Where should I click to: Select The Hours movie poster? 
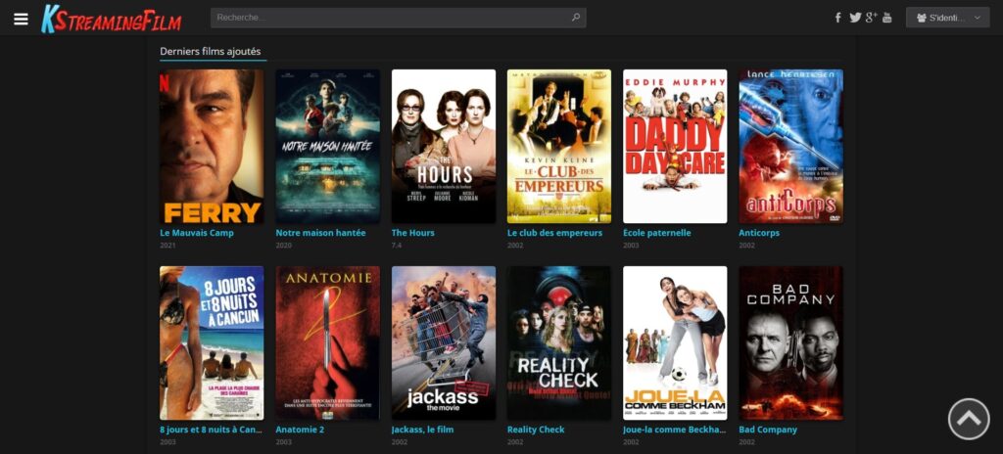tap(444, 147)
